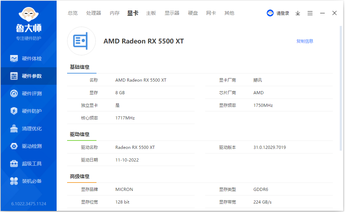
Task: Click the 显存类型 field label
Action: point(228,190)
